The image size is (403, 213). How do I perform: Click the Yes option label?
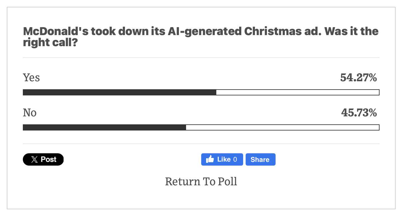click(31, 78)
